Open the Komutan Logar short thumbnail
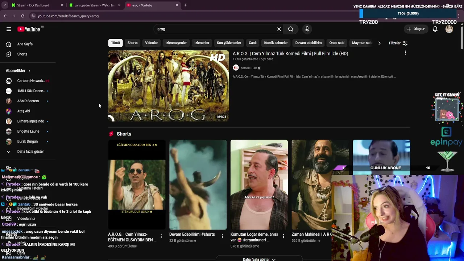464x261 pixels. (259, 185)
